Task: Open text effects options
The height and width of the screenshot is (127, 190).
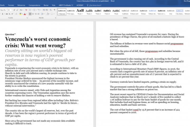Action: coord(16,14)
